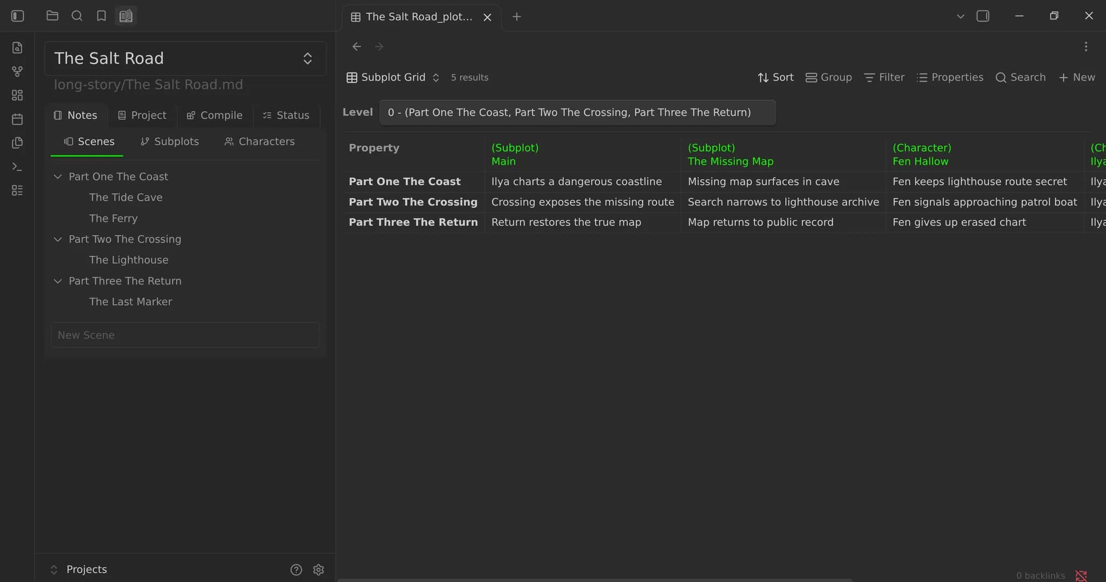Screen dimensions: 1106x582
Task: Close The Salt Road_plot tab
Action: coord(487,17)
